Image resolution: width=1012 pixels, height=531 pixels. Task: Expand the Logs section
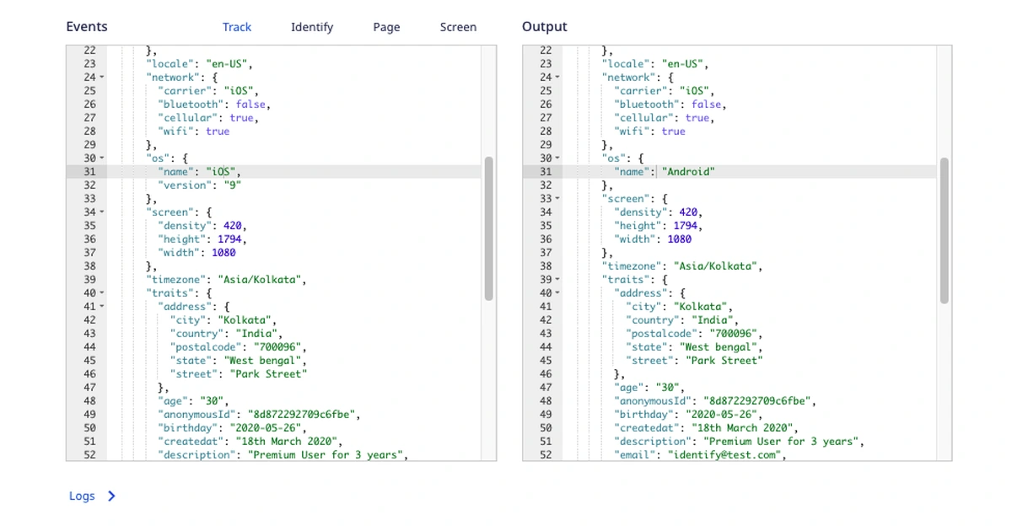[x=93, y=496]
